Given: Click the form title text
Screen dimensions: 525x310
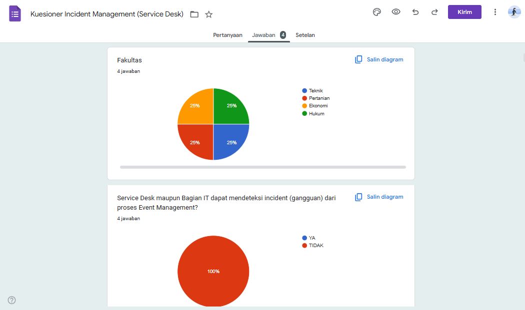Looking at the screenshot, I should (x=106, y=14).
